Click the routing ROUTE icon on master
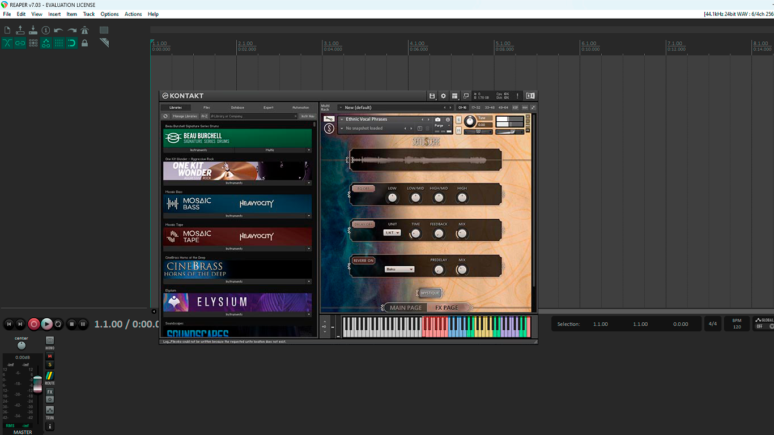The height and width of the screenshot is (435, 774). pyautogui.click(x=49, y=376)
